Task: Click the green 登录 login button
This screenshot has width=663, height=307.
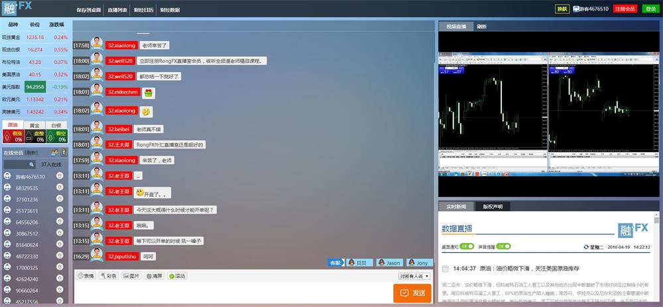Action: click(x=650, y=9)
